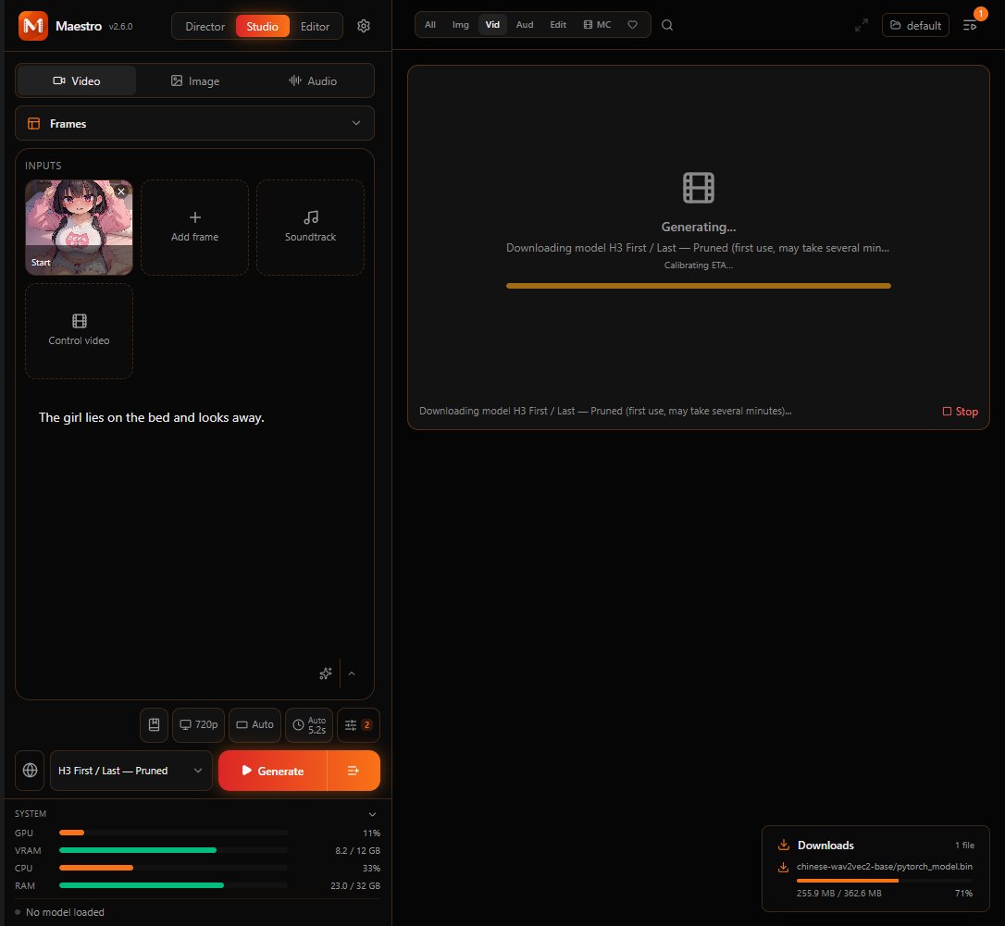This screenshot has width=1005, height=926.
Task: Open gallery search with magnifier icon
Action: tap(666, 25)
